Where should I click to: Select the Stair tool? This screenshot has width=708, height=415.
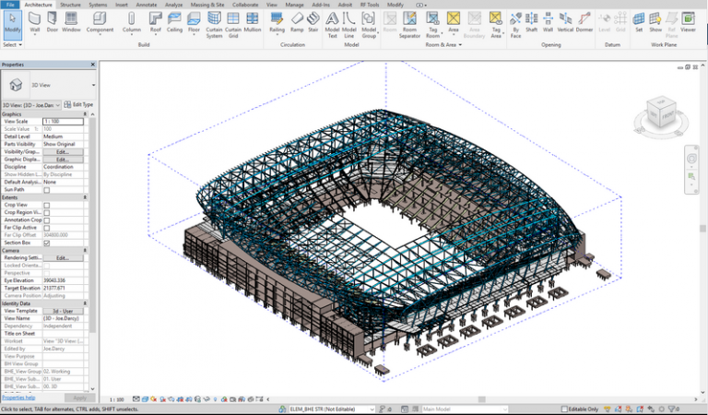[x=313, y=22]
